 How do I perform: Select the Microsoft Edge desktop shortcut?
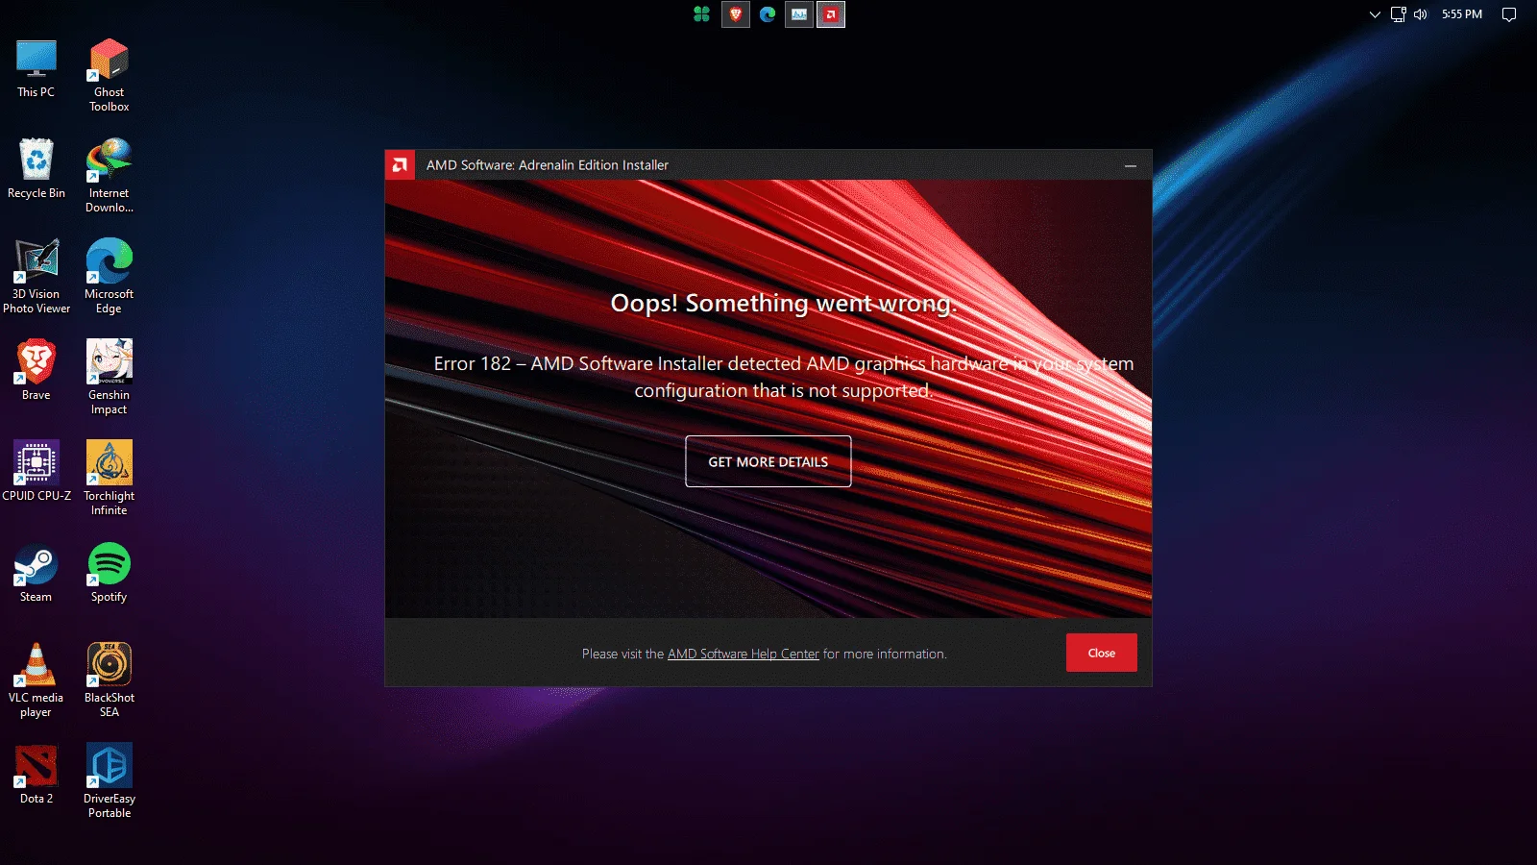(x=110, y=277)
